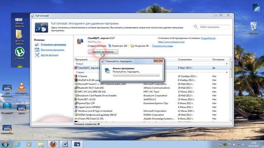264x148 pixels.
Task: Open the CleanMyPC desktop shortcut
Action: pyautogui.click(x=7, y=109)
